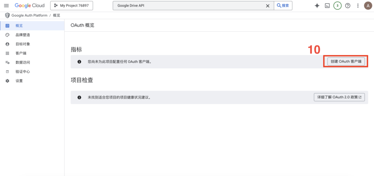The width and height of the screenshot is (374, 176).
Task: Open the three-dot more options menu
Action: pyautogui.click(x=358, y=5)
